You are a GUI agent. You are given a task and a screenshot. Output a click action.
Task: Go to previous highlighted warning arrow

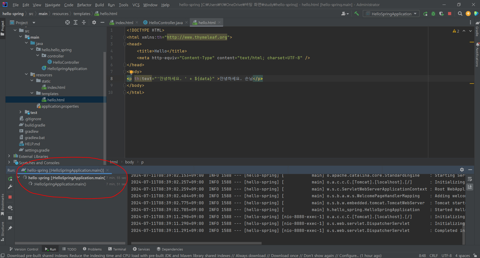pos(464,31)
